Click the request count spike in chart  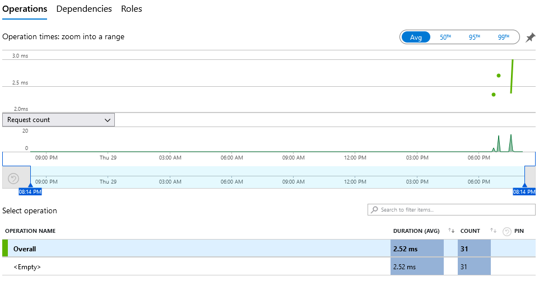[510, 143]
